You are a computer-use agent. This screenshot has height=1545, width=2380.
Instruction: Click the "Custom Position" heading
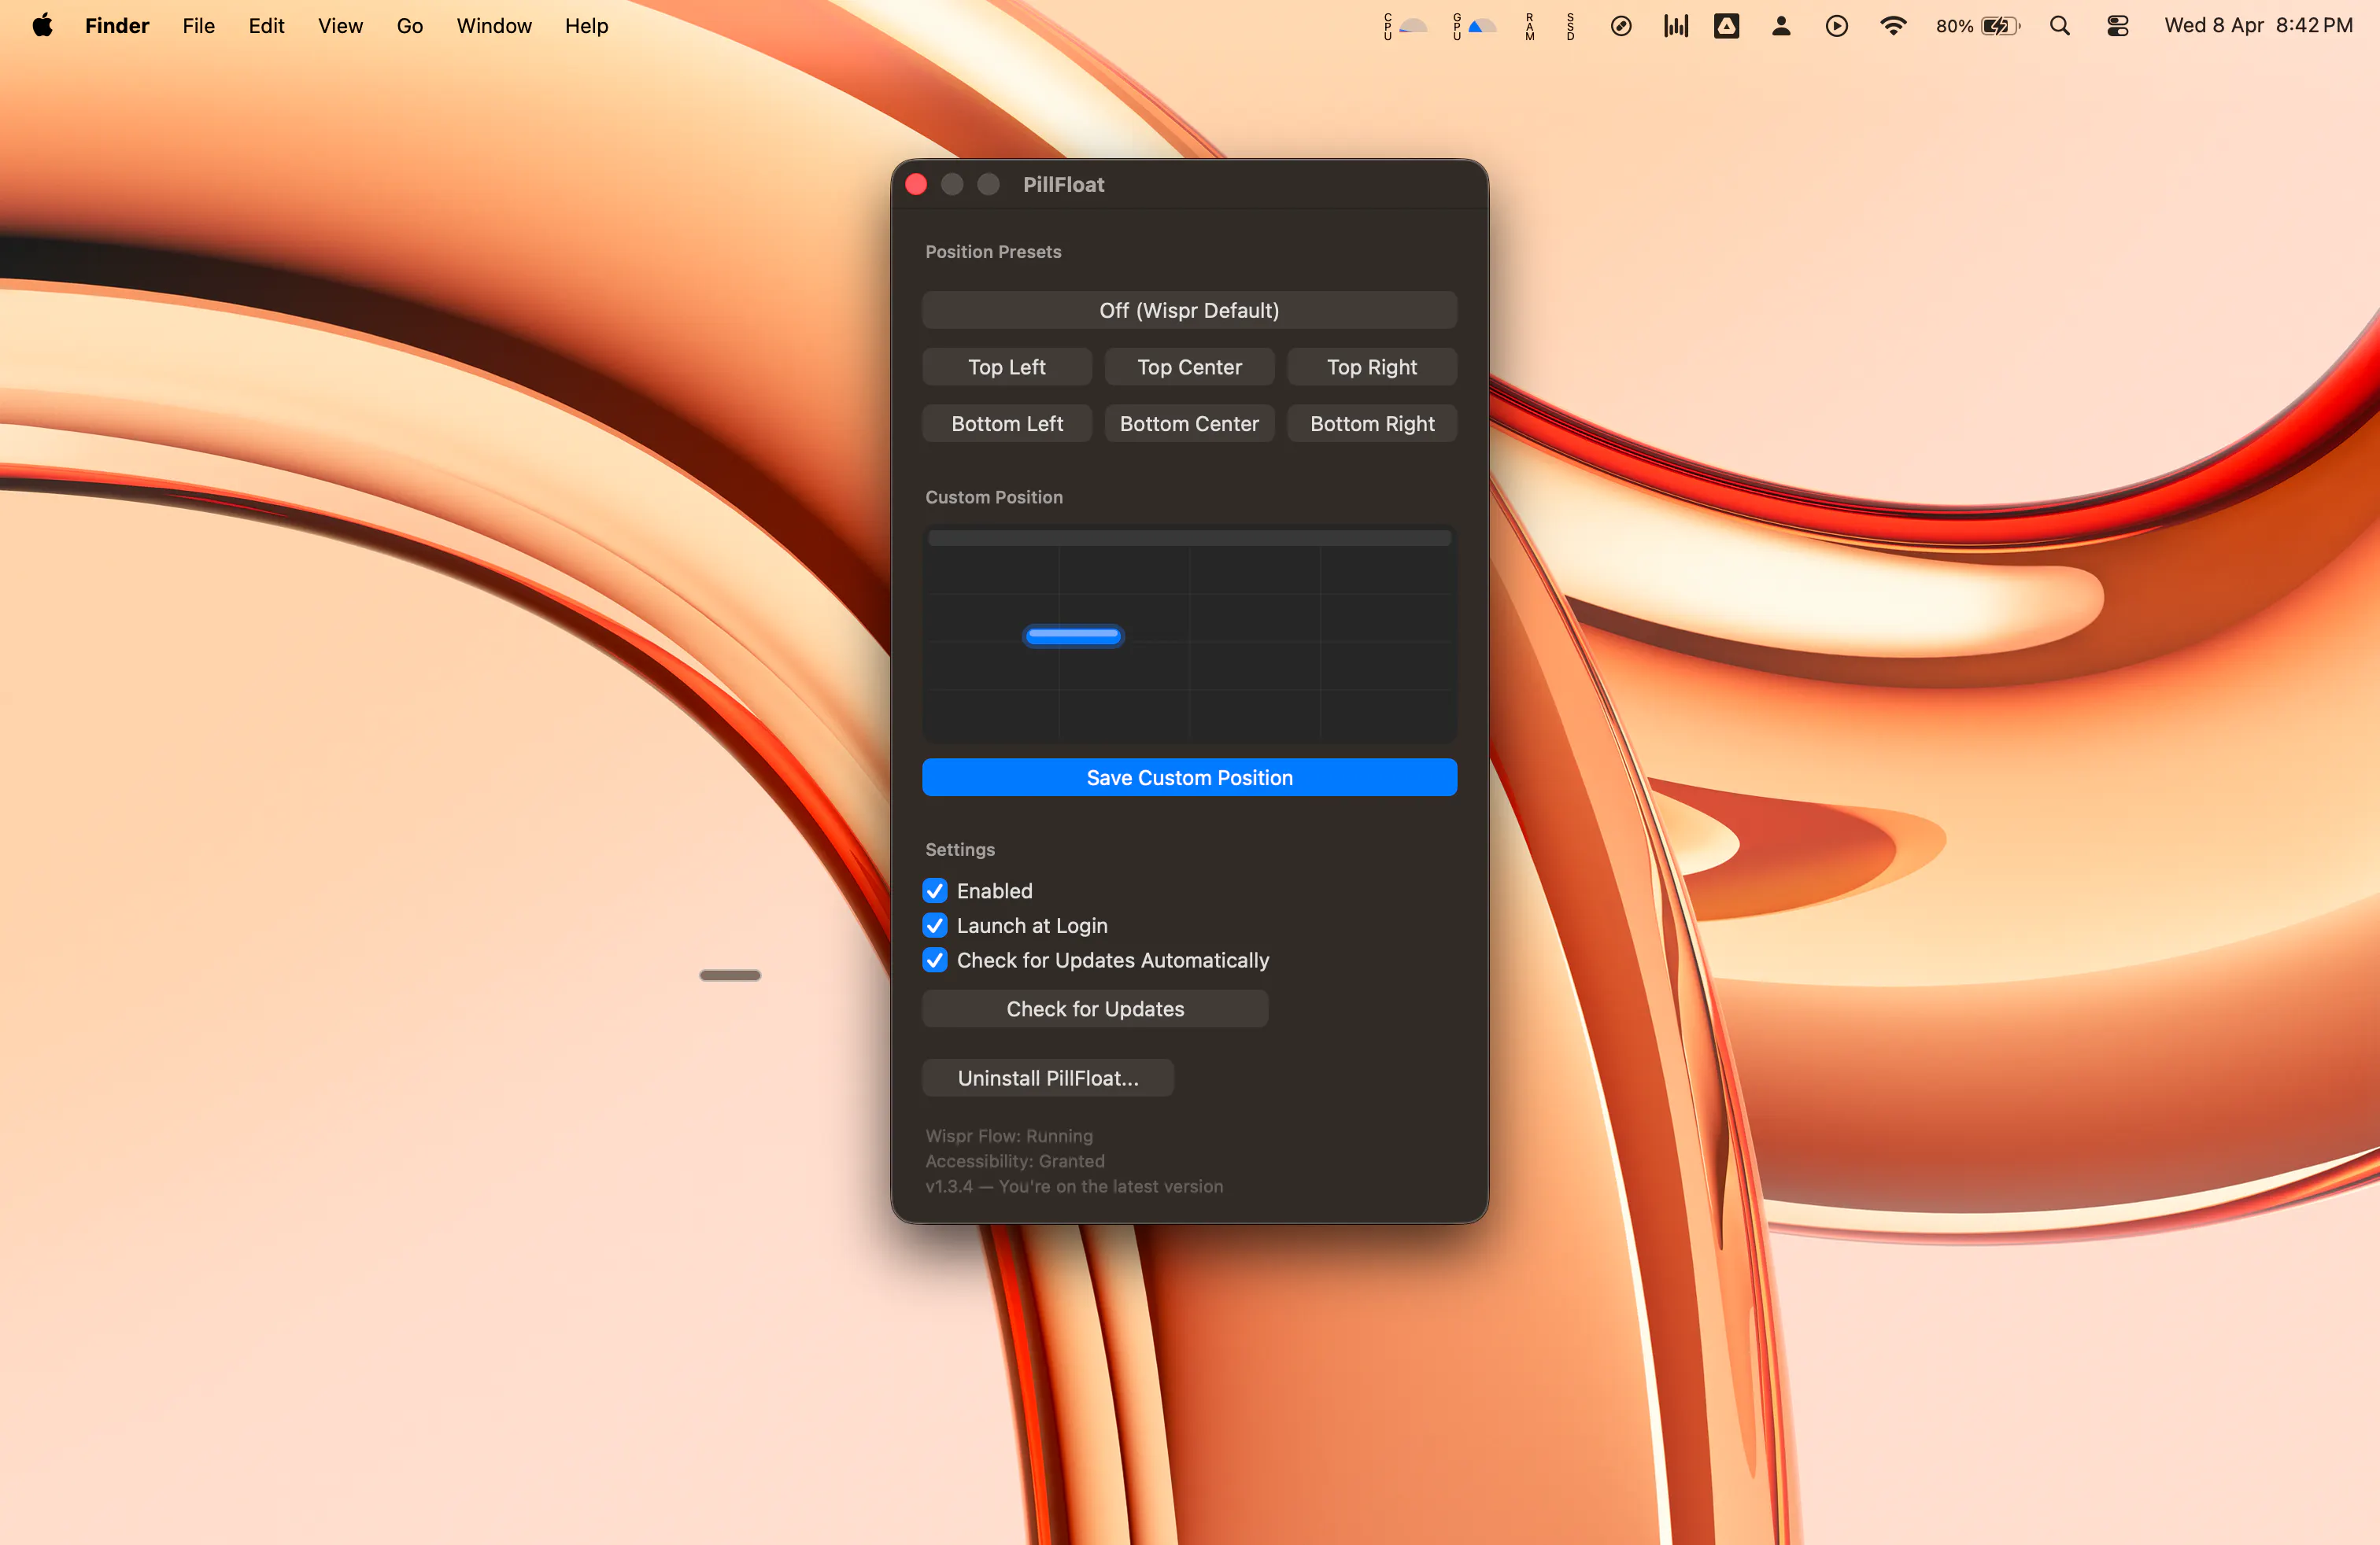click(x=994, y=498)
